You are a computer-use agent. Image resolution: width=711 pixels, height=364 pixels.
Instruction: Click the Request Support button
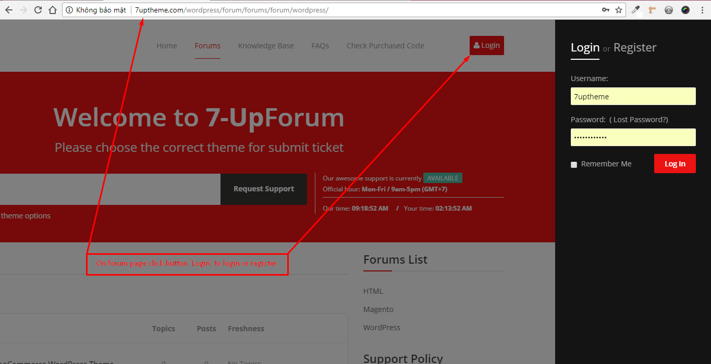tap(264, 189)
